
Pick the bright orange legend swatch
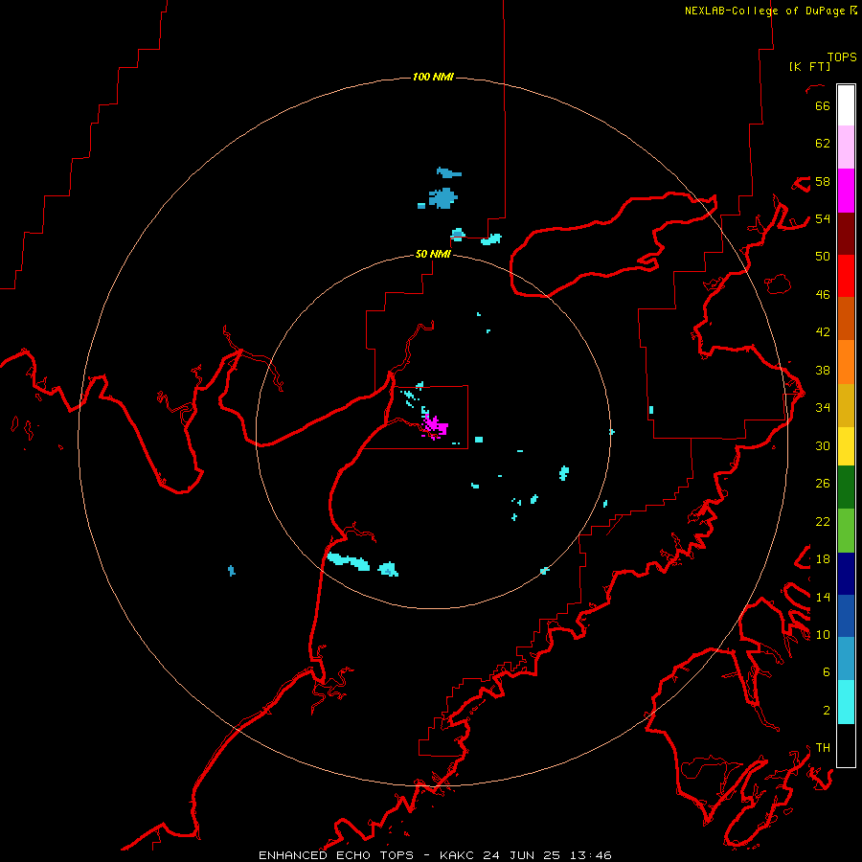[x=846, y=362]
